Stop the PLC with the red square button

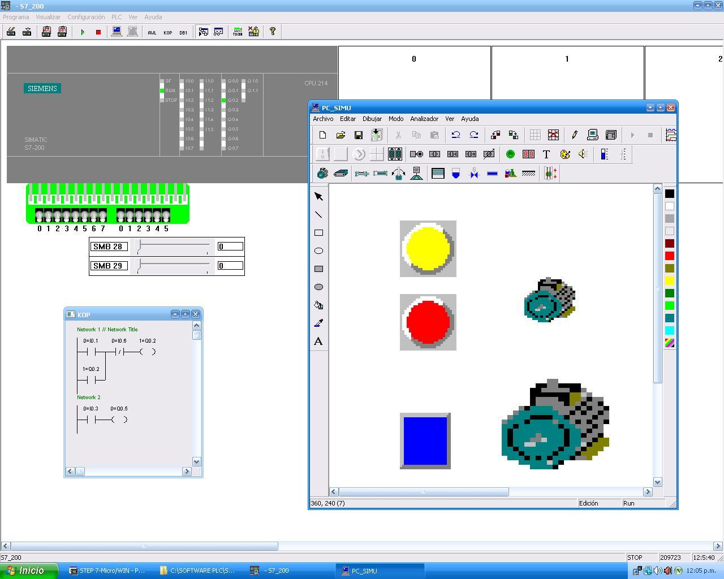(x=98, y=32)
